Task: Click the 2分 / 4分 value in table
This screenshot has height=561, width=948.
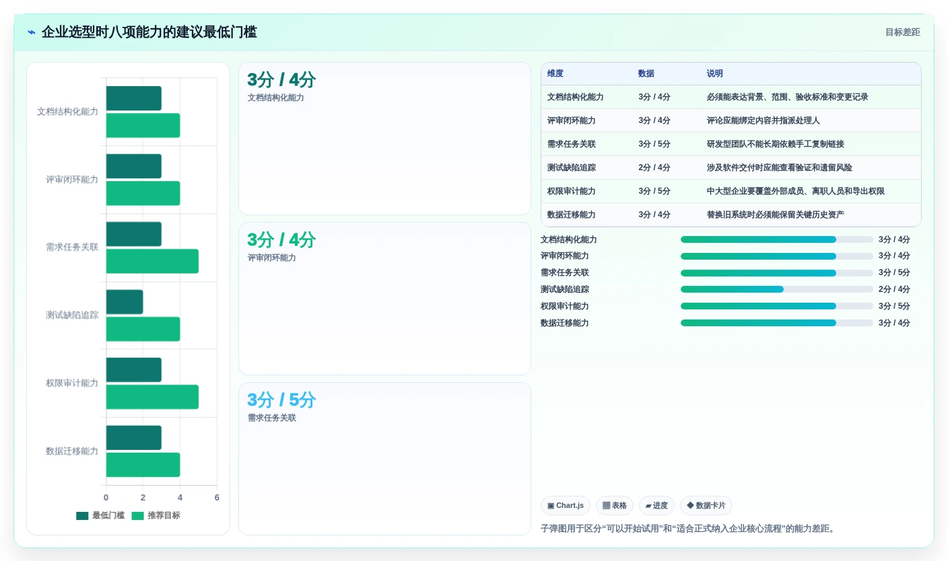Action: tap(654, 167)
